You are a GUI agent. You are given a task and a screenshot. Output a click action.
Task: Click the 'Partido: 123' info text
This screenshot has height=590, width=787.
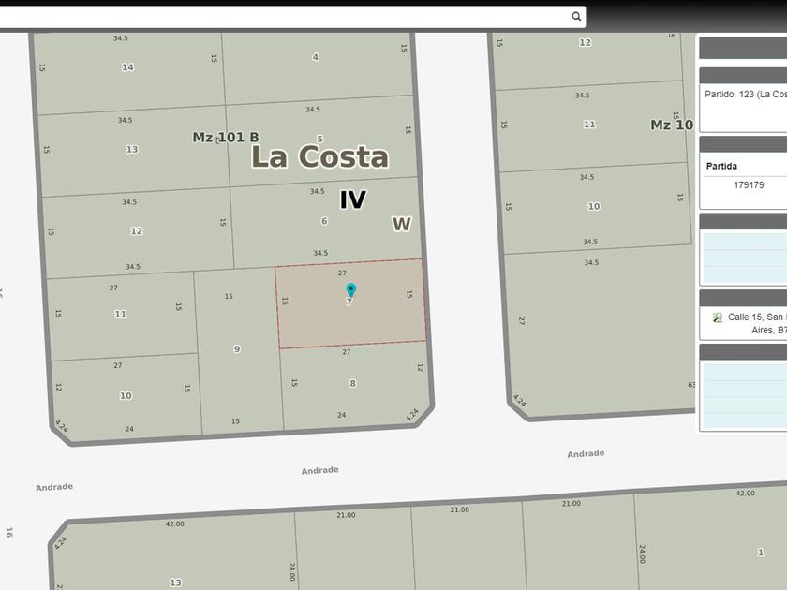746,95
